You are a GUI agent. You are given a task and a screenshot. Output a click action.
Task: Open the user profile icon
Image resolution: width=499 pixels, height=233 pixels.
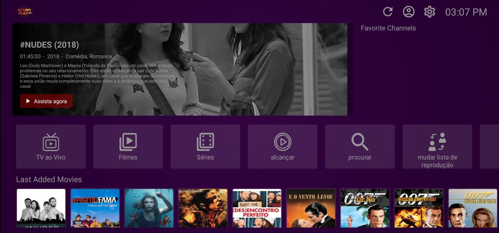pos(409,12)
